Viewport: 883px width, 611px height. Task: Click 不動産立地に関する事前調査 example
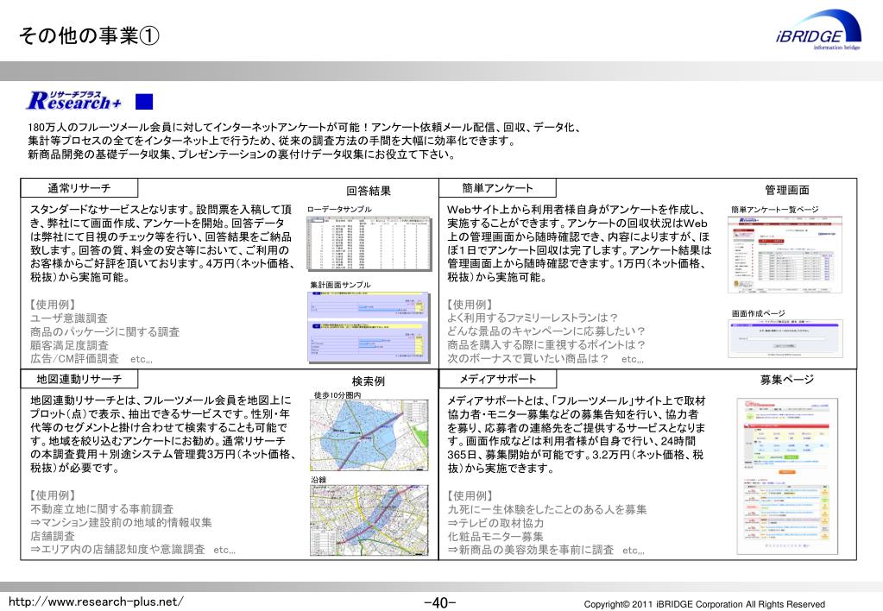click(x=102, y=509)
